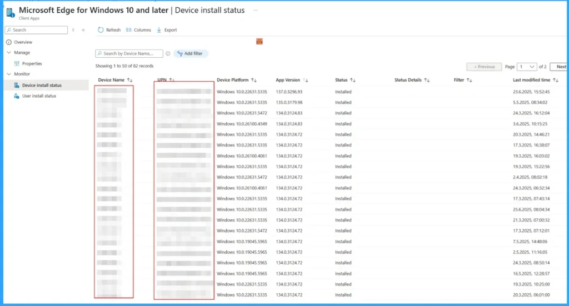
Task: Click the sidebar Search field
Action: [36, 30]
